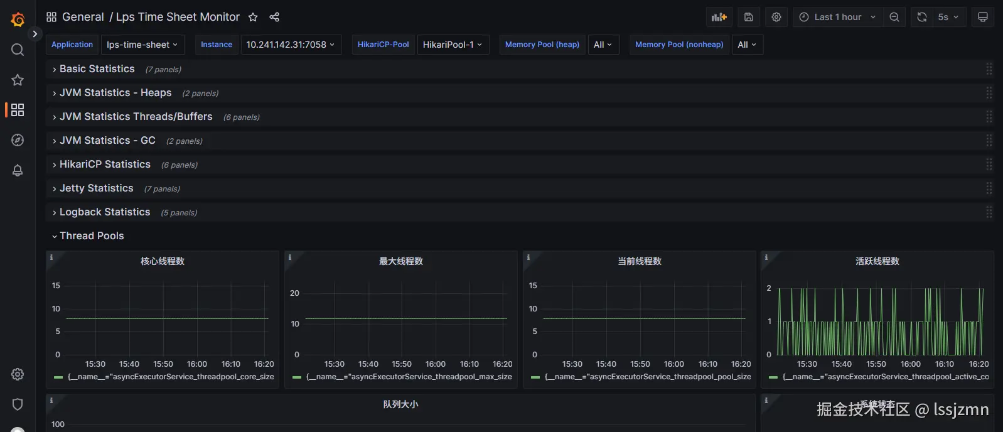The image size is (1003, 432).
Task: Open Starred dashboards from sidebar
Action: tap(18, 80)
